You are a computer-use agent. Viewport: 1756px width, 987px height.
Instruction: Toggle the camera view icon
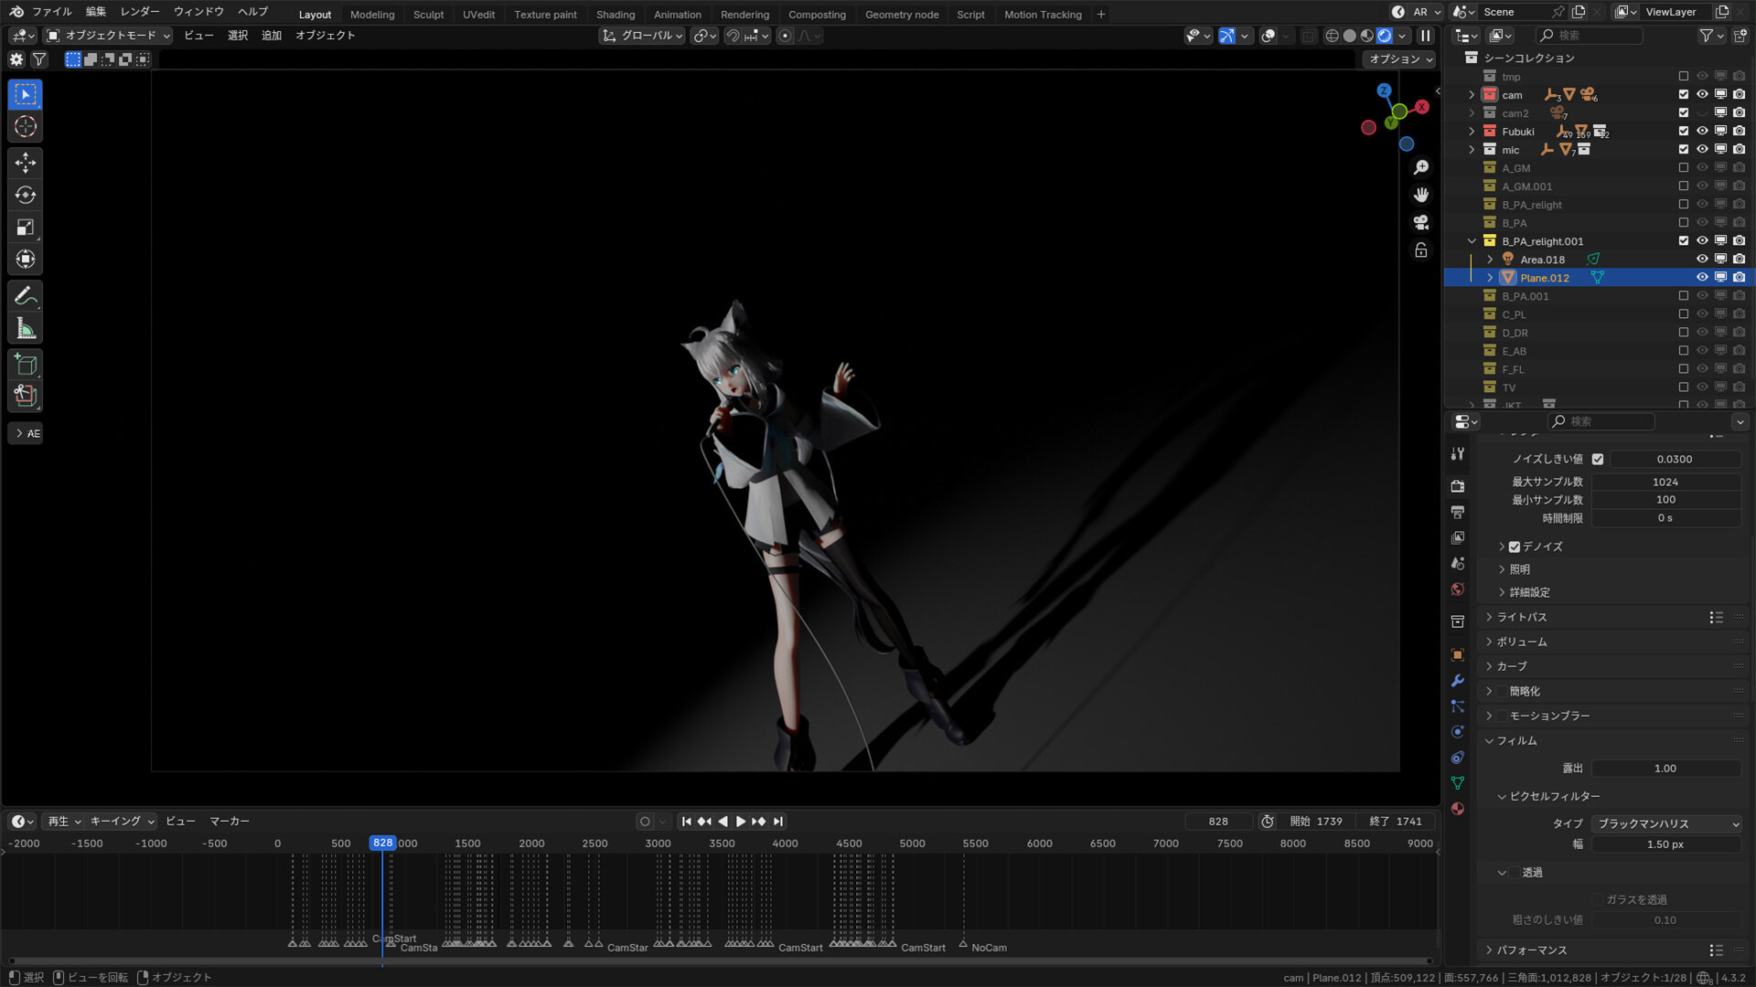tap(1420, 223)
